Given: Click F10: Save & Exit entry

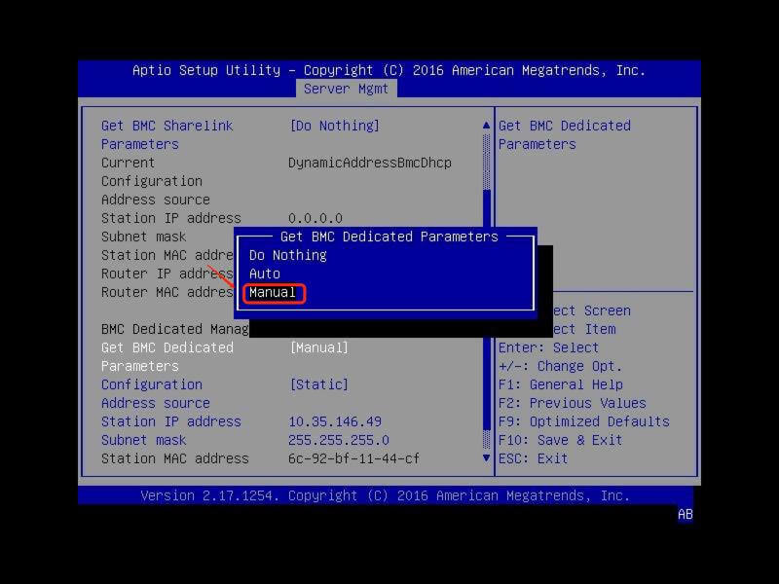Looking at the screenshot, I should pyautogui.click(x=560, y=440).
